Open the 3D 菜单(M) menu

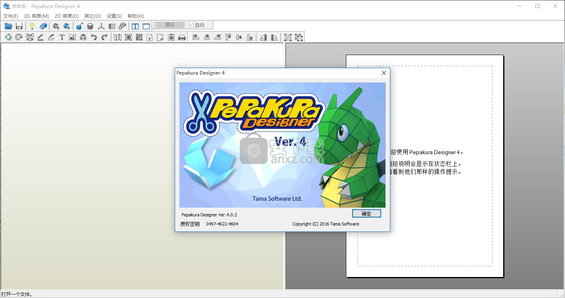[36, 16]
